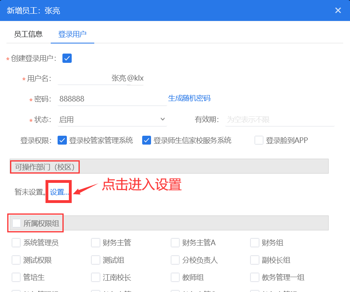This screenshot has height=292, width=350.
Task: Check the 系统管理员 permission group
Action: coord(16,242)
